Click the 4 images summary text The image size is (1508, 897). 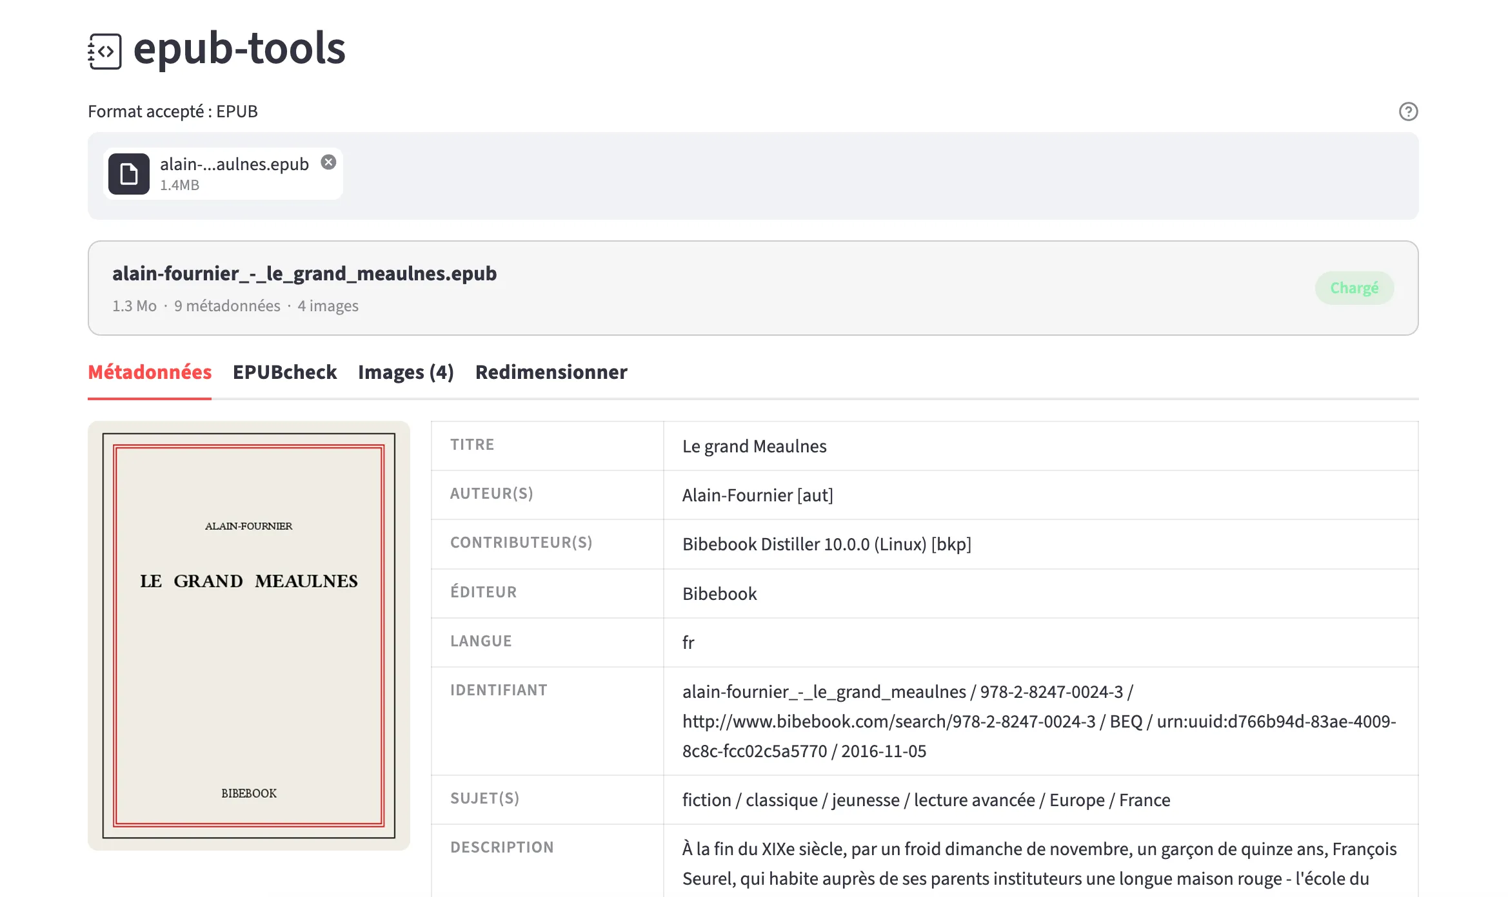328,306
